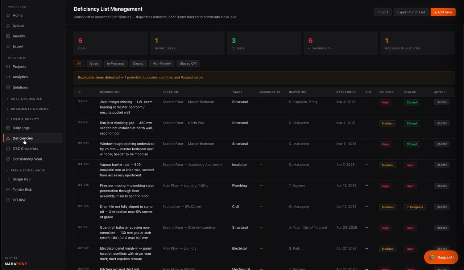The width and height of the screenshot is (464, 270).
Task: Click inspector J. Patel (City of Toronto)
Action: (x=308, y=228)
